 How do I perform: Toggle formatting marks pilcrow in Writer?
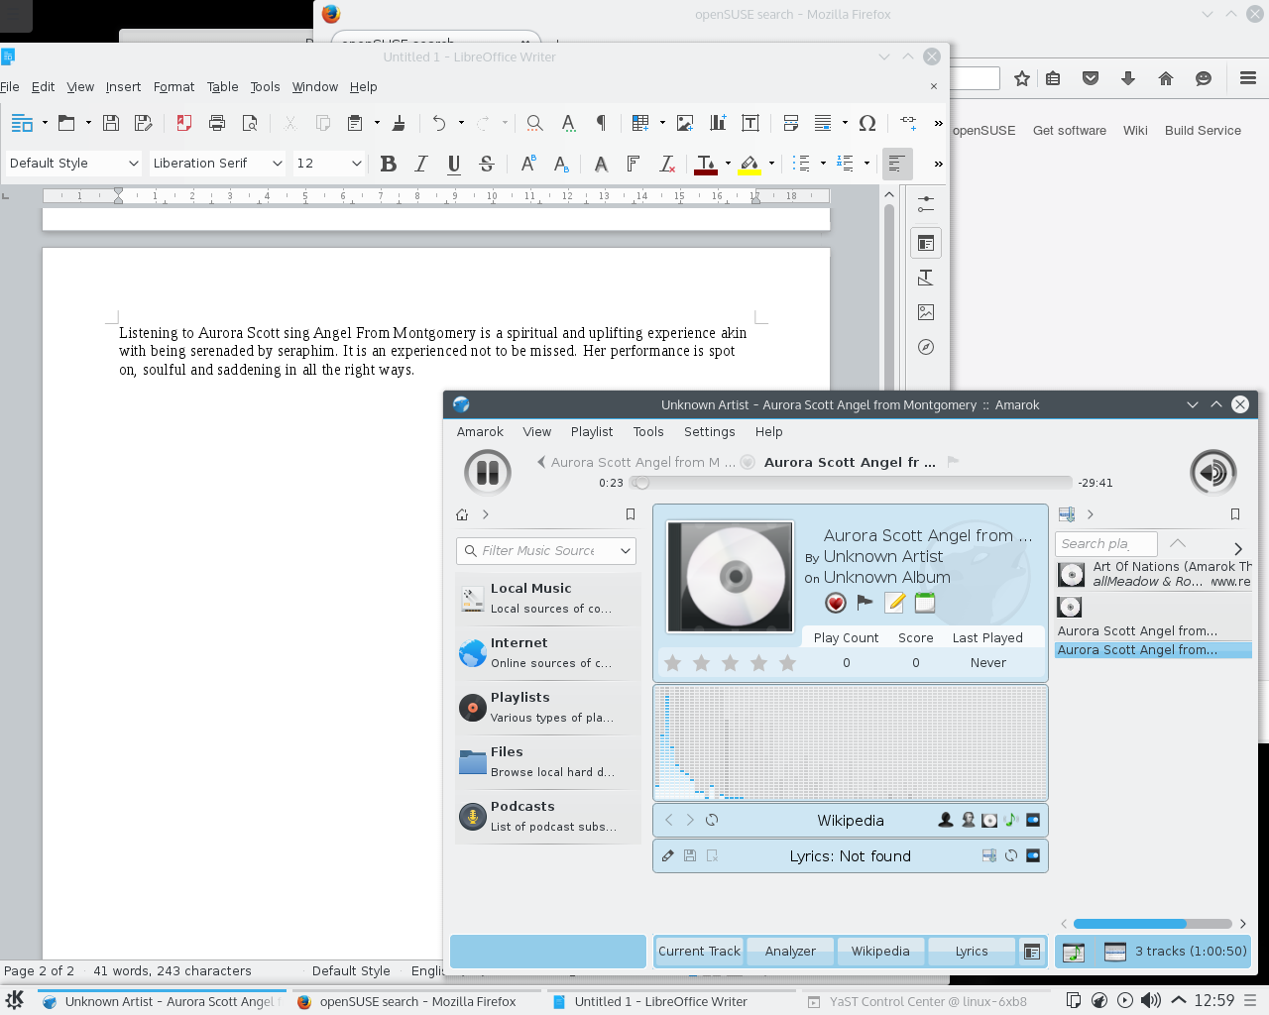point(601,123)
